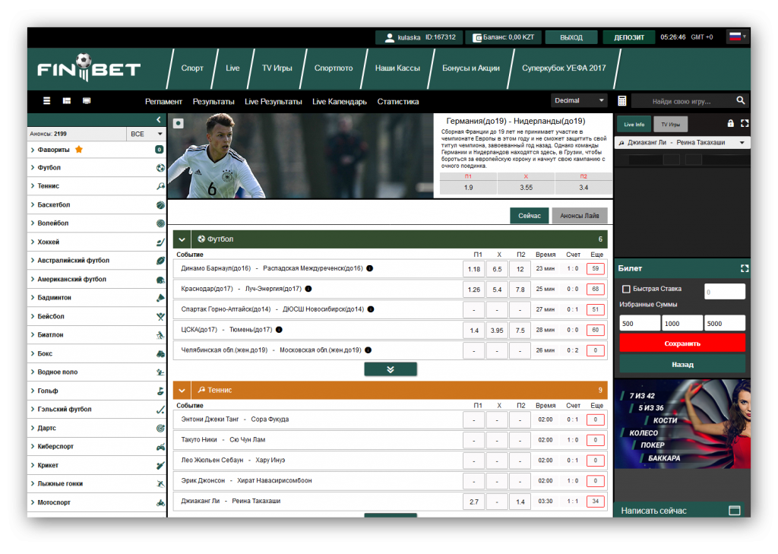Open the Бонусы и Акции menu item
This screenshot has height=554, width=778.
pos(471,68)
